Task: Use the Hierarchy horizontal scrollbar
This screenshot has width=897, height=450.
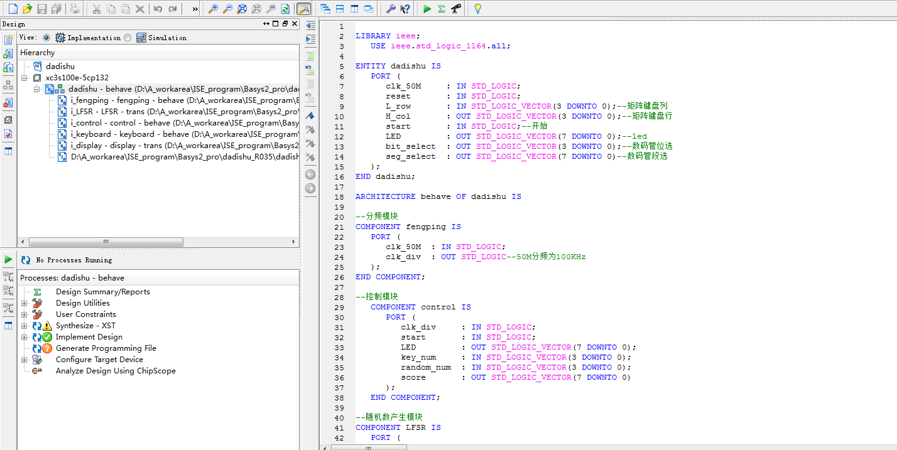Action: [106, 242]
